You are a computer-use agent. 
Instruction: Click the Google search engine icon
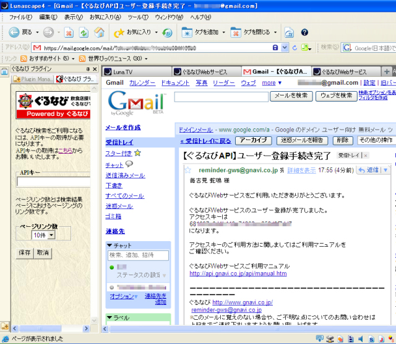[347, 48]
